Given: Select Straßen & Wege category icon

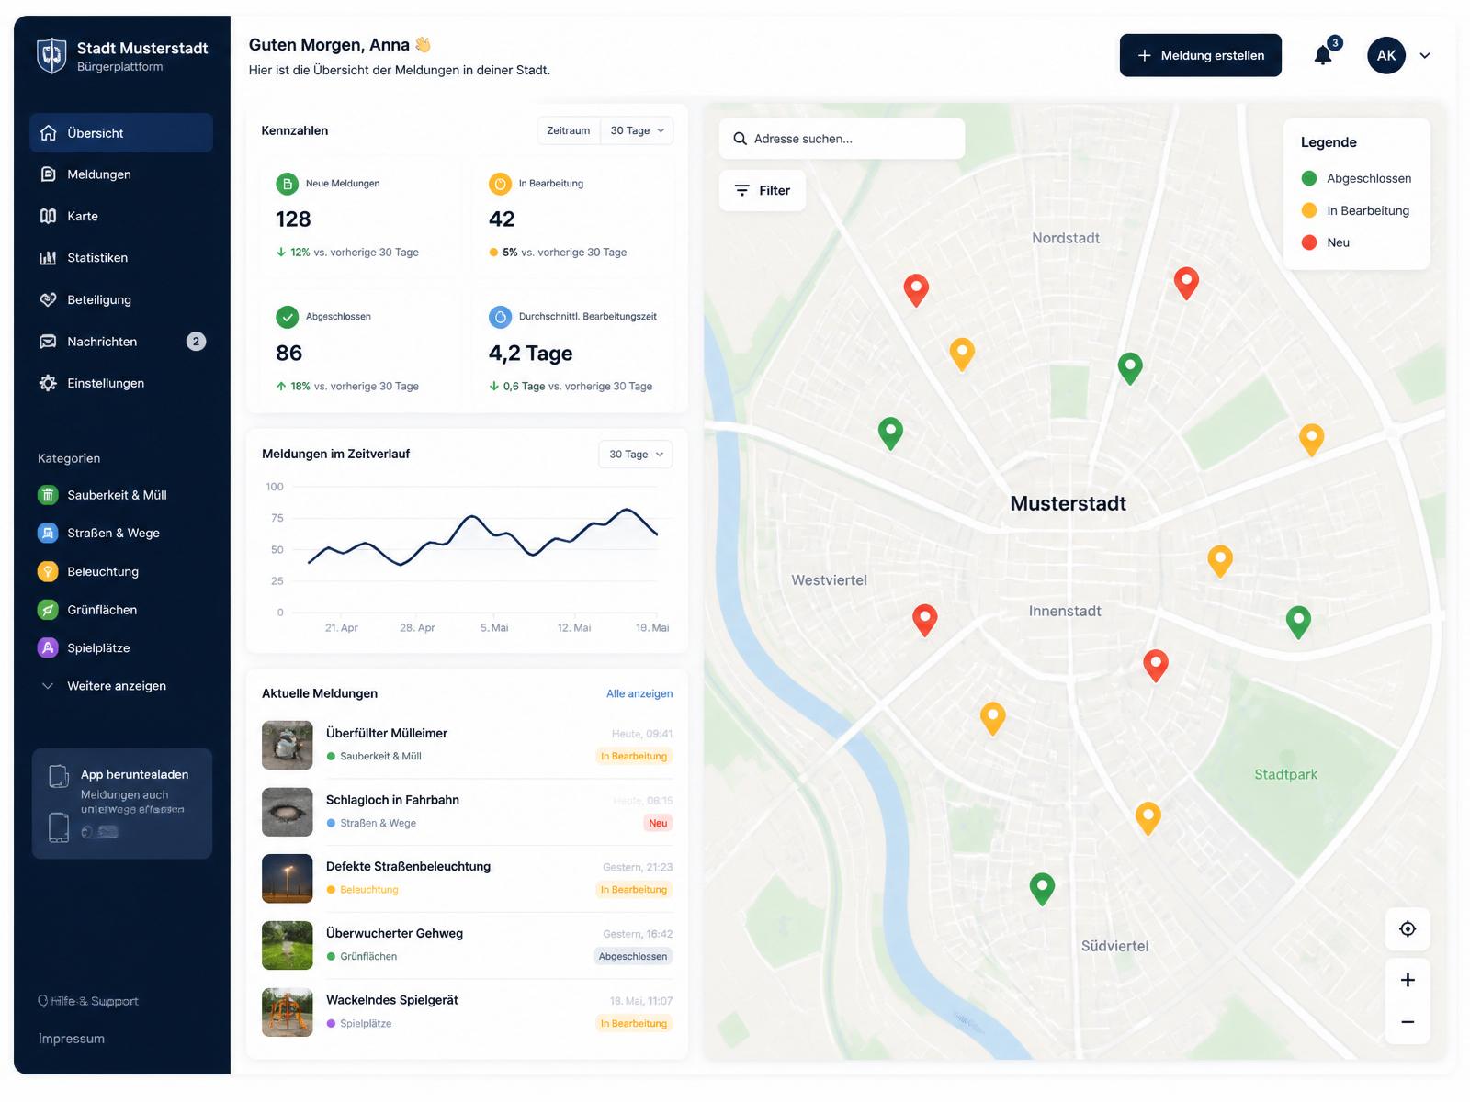Looking at the screenshot, I should 48,533.
